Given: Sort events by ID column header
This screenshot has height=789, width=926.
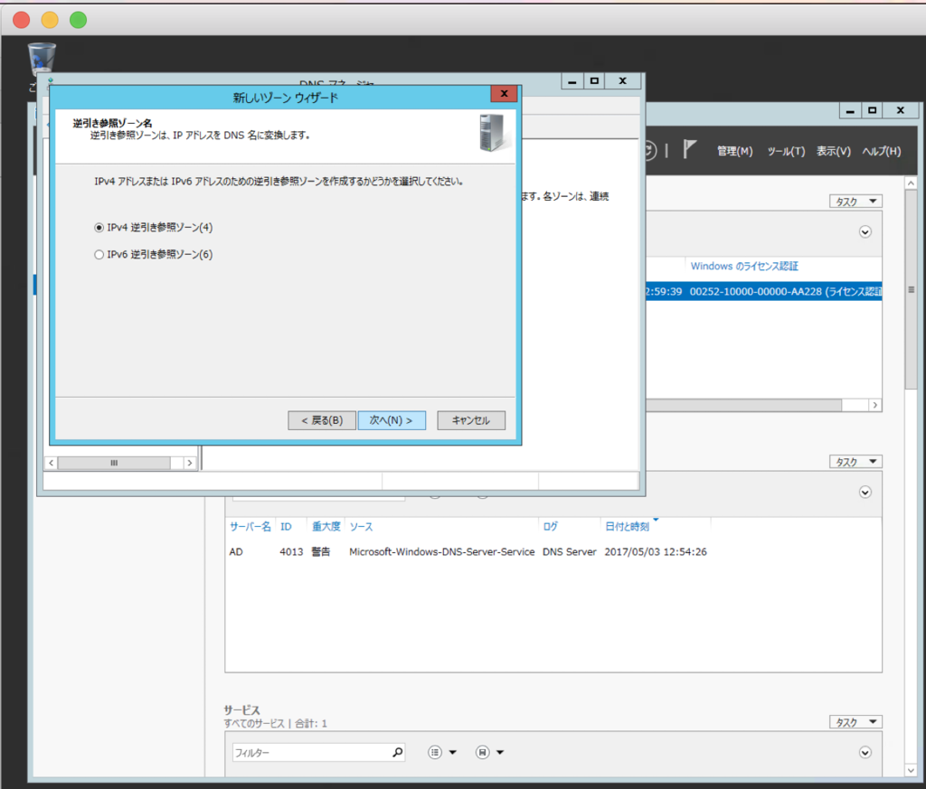Looking at the screenshot, I should 286,526.
